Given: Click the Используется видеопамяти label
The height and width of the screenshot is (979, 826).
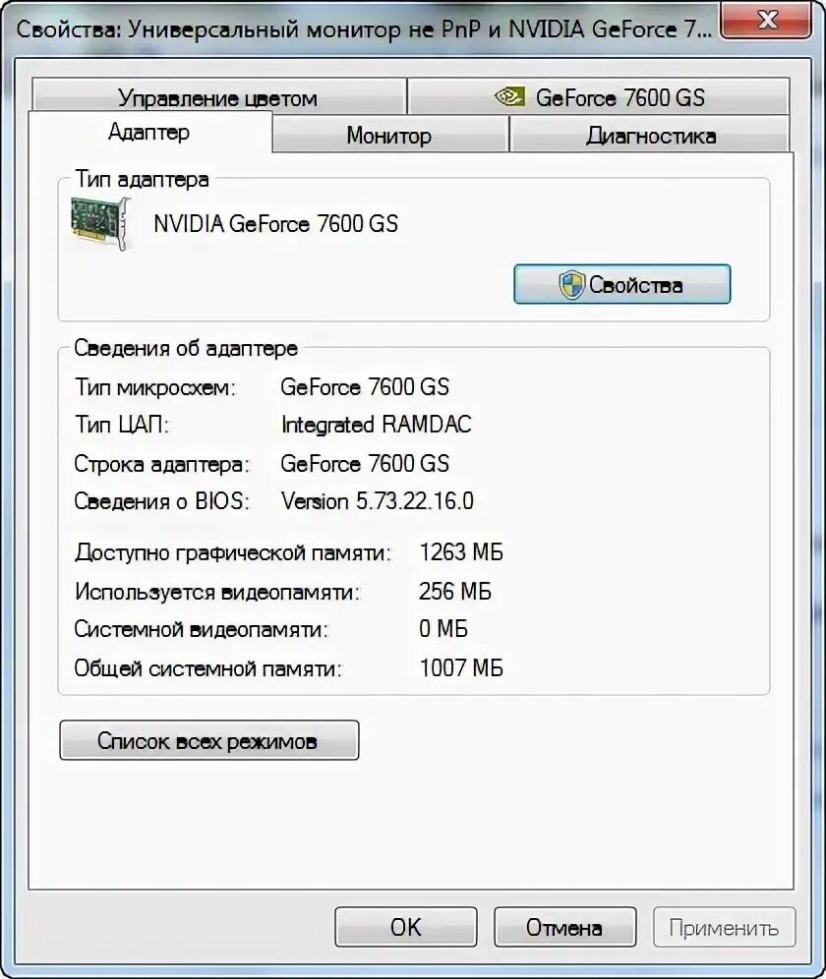Looking at the screenshot, I should tap(217, 592).
